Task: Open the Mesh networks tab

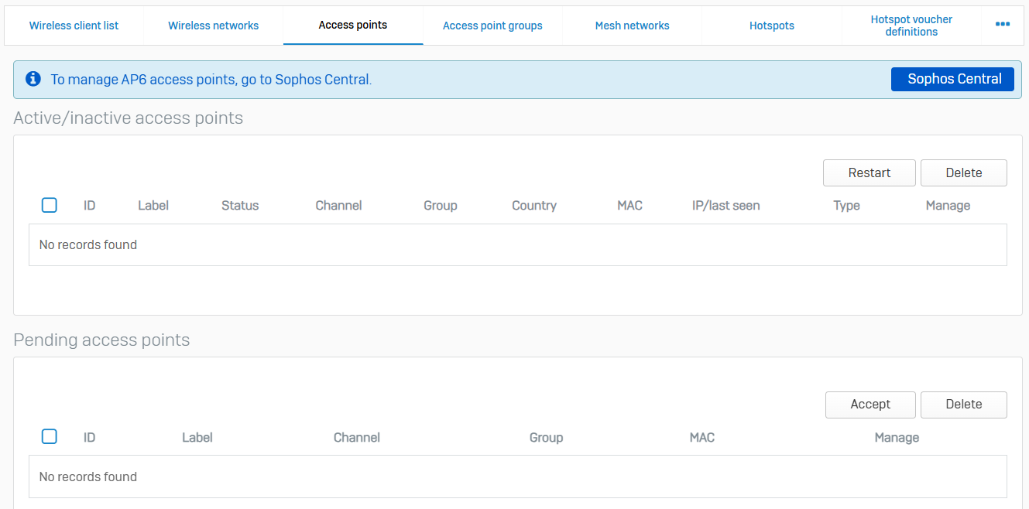Action: (632, 26)
